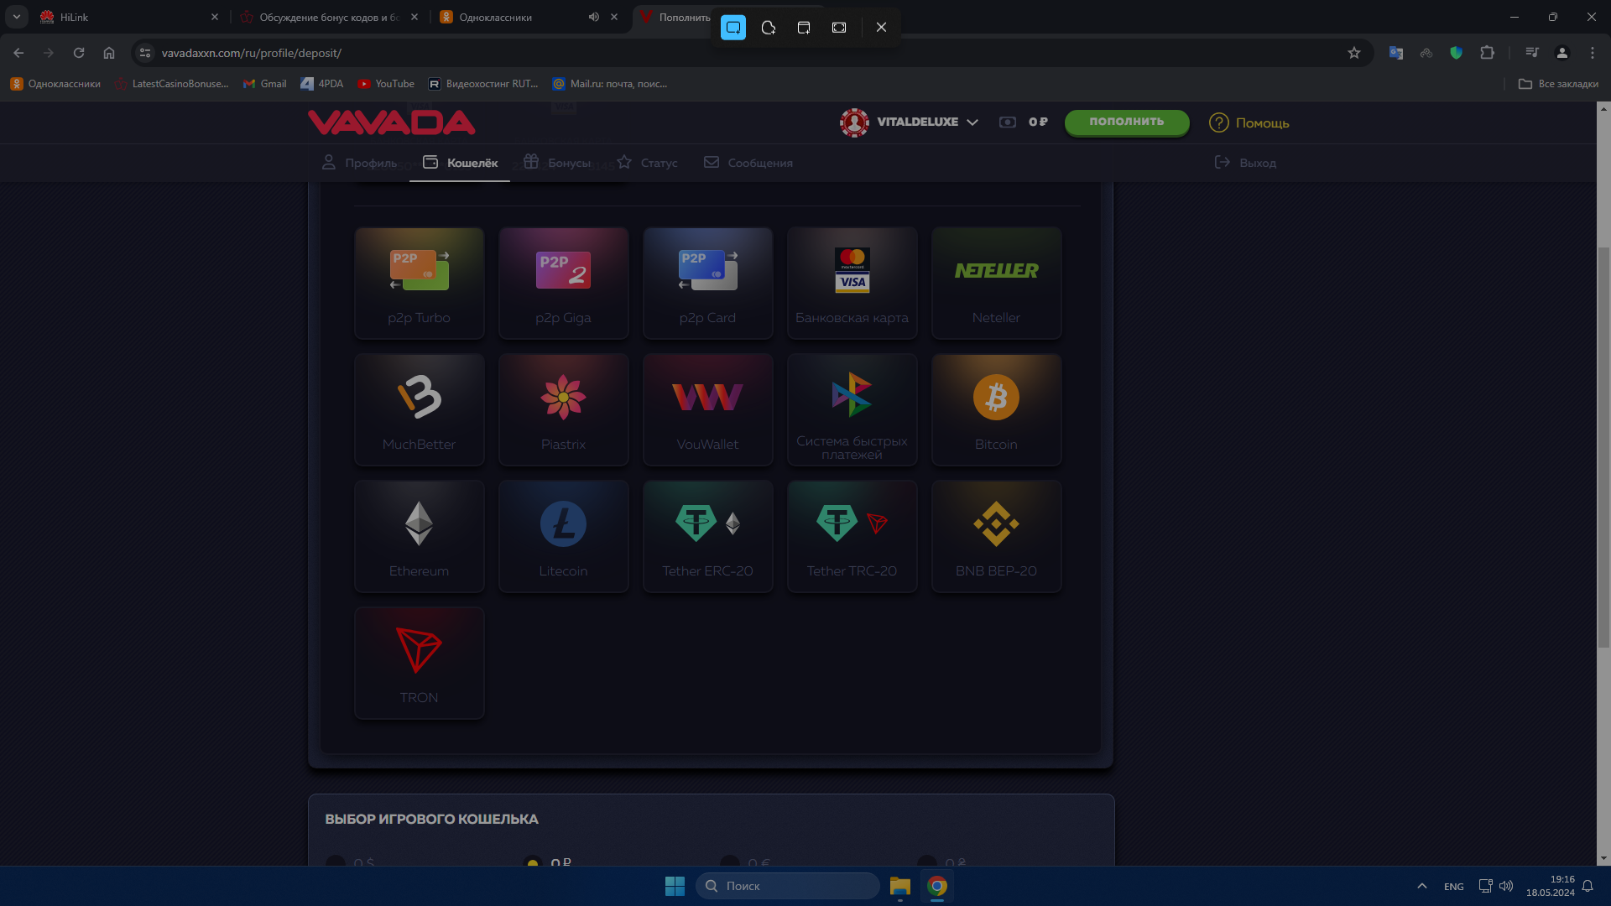Screen dimensions: 1611x906
Task: Open the browser tab search dropdown arrow
Action: point(16,17)
